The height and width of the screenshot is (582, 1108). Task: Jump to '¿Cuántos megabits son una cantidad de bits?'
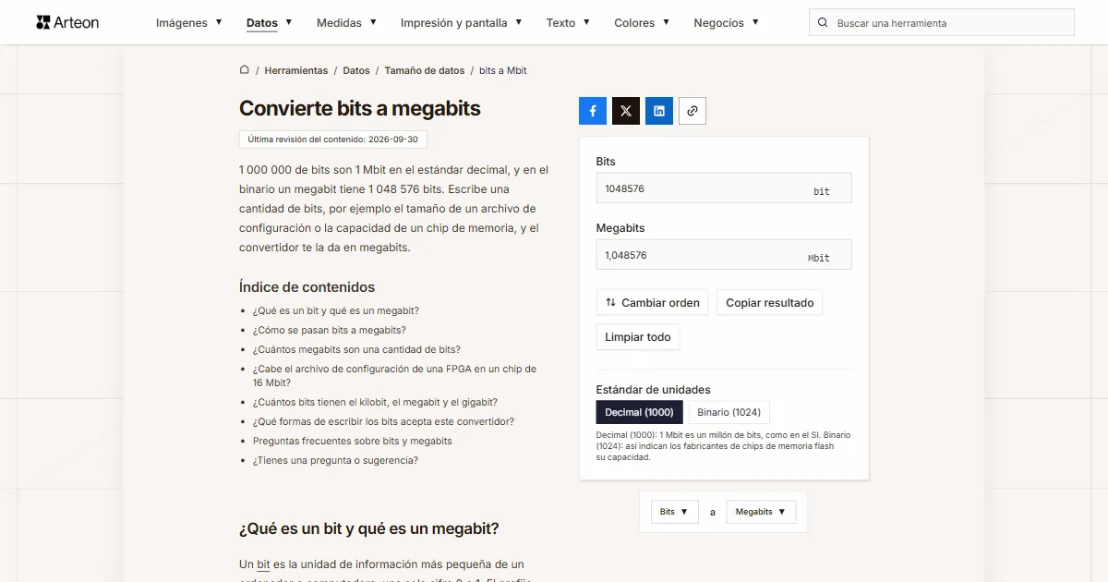click(356, 349)
